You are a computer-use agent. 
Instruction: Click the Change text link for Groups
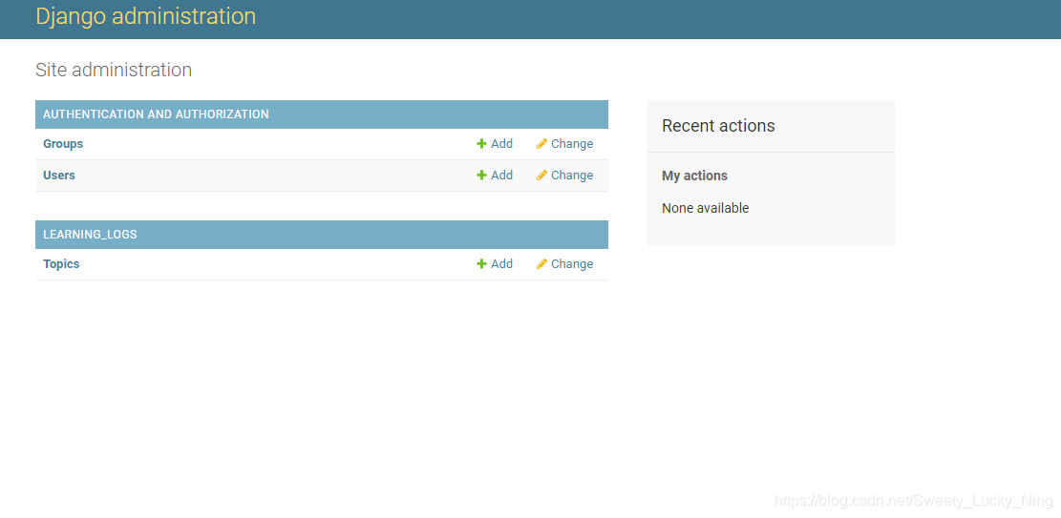click(x=572, y=144)
